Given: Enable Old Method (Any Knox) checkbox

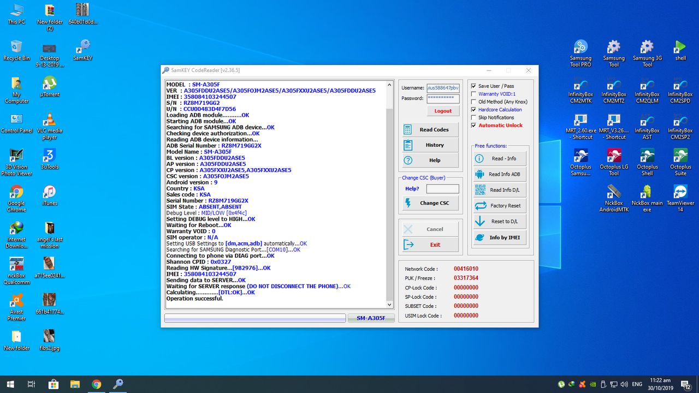Looking at the screenshot, I should point(474,102).
